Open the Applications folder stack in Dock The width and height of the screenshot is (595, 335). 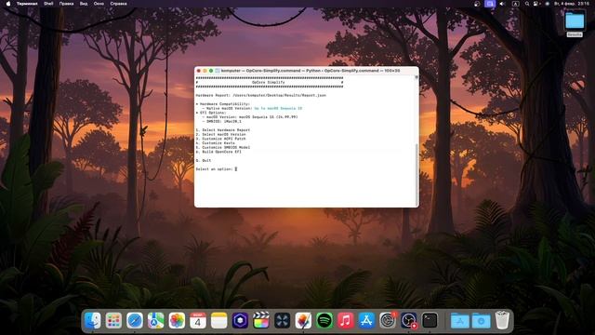460,321
